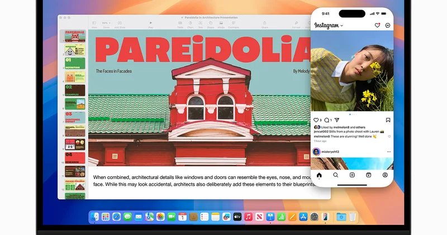The width and height of the screenshot is (447, 235).
Task: Open Launchpad in the Dock
Action: pyautogui.click(x=106, y=217)
